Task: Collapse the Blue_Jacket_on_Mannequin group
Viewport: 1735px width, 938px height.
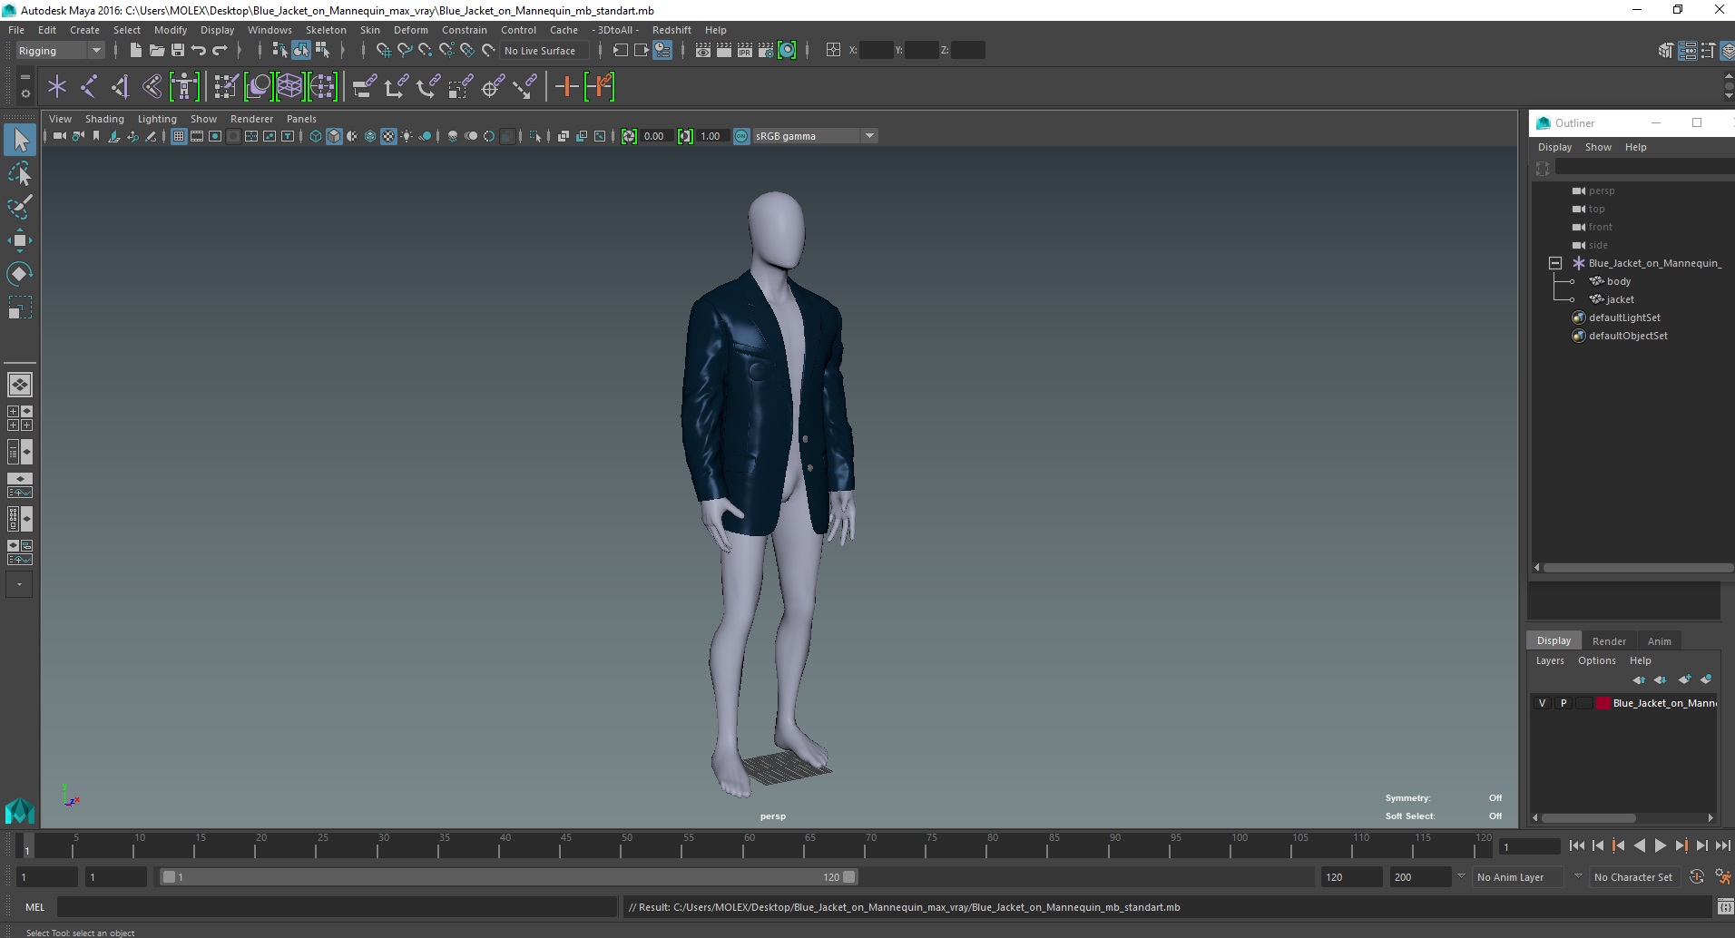Action: 1555,263
